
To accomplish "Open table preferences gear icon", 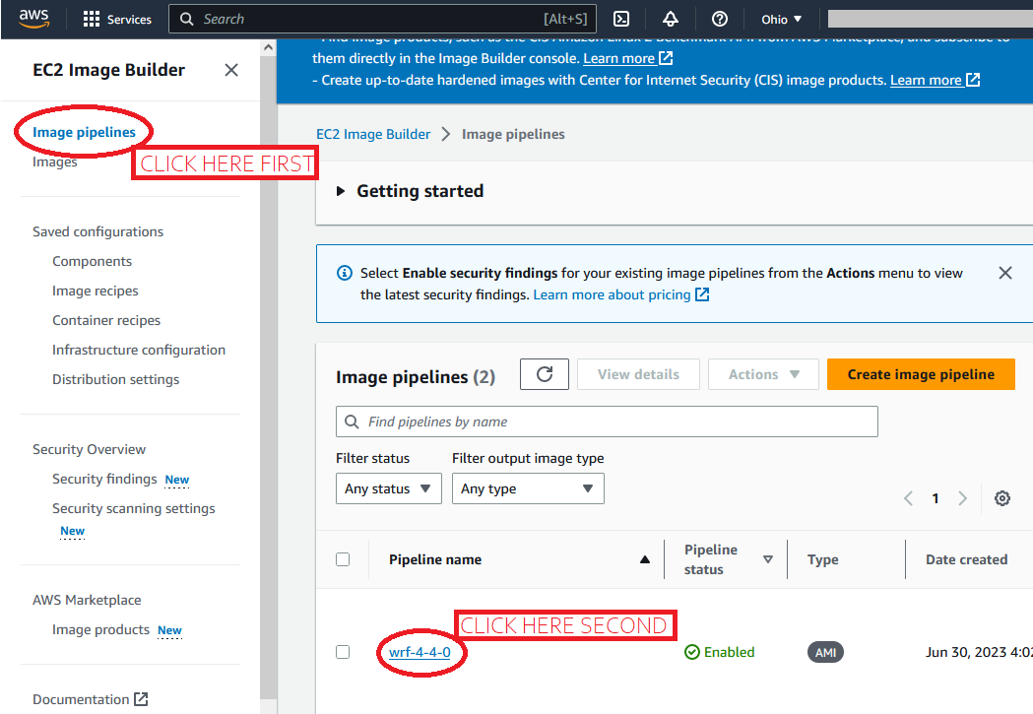I will [x=1002, y=498].
